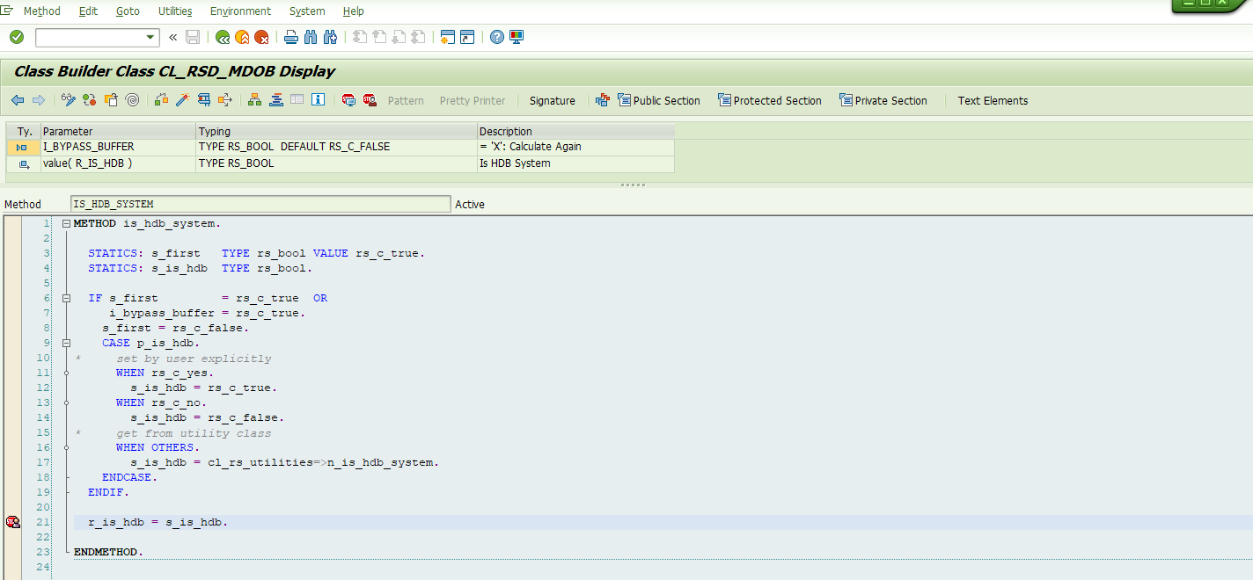Click the Back green arrow icon
The image size is (1253, 580).
click(221, 37)
